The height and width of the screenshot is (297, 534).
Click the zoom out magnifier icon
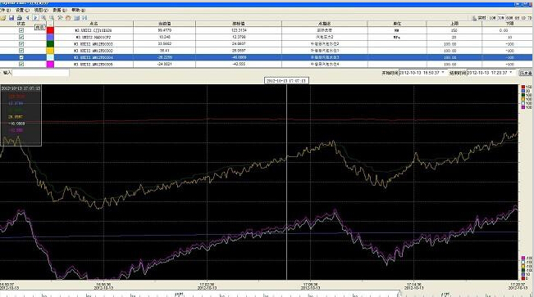52,18
